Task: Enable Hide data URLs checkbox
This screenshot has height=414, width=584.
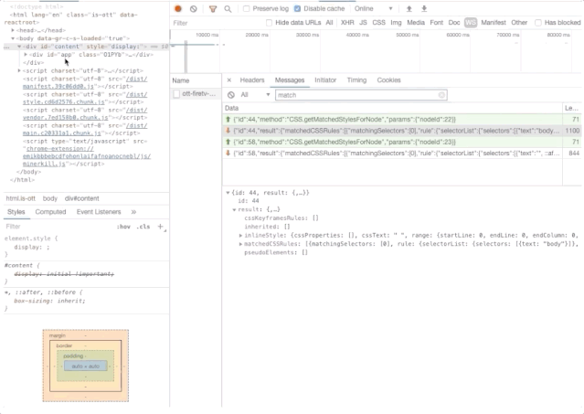Action: 269,23
